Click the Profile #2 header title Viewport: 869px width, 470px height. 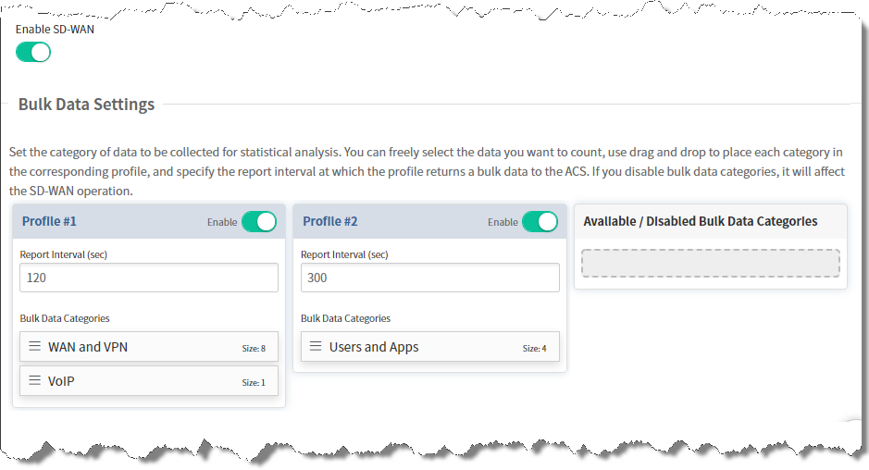pos(330,221)
